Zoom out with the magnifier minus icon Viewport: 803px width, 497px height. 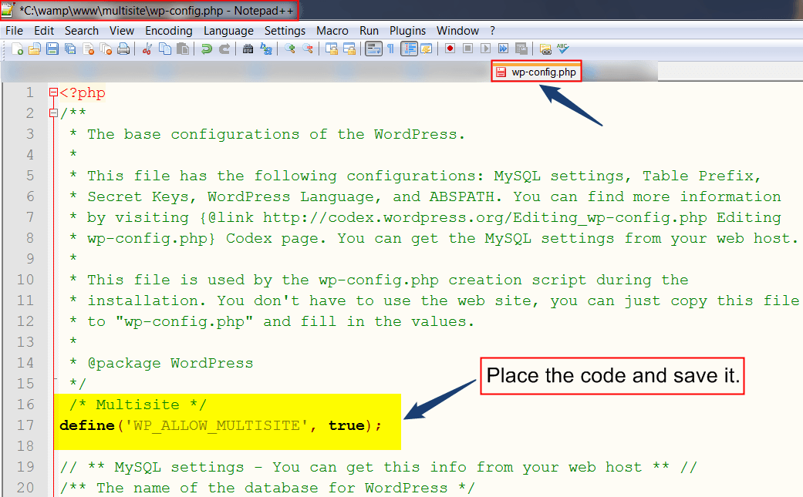(307, 49)
